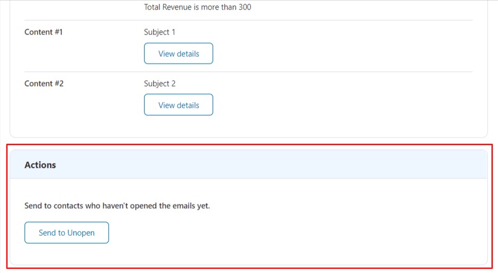
Task: Click empty area of Actions header bar
Action: 270,165
